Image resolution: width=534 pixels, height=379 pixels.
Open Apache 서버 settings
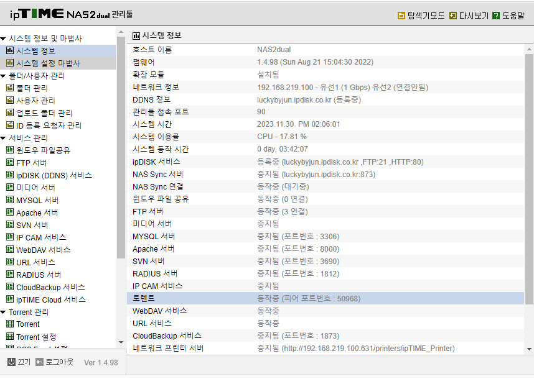coord(37,212)
